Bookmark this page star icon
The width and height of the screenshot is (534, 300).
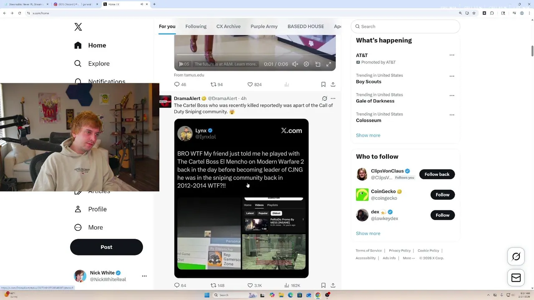pyautogui.click(x=474, y=13)
